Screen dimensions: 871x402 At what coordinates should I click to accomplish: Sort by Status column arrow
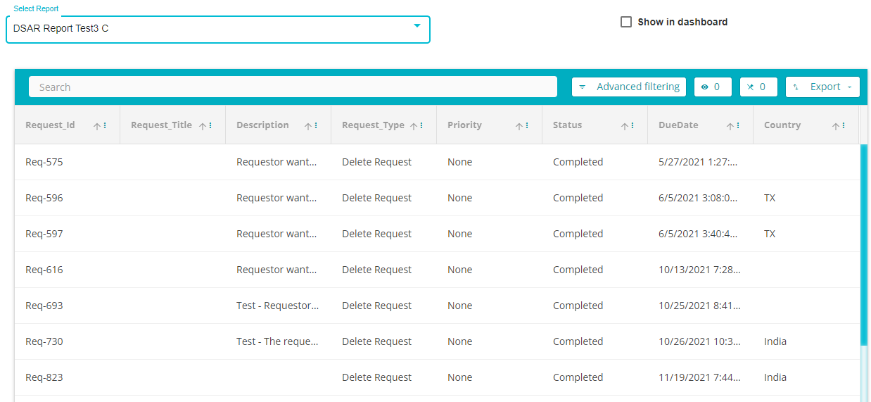click(x=625, y=126)
